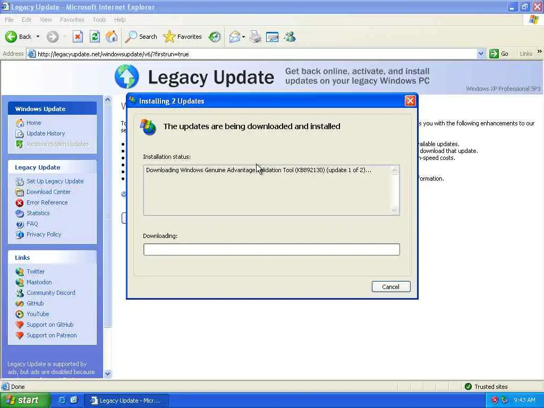The width and height of the screenshot is (544, 408).
Task: Click Restore Hidden Updates link
Action: coord(57,144)
